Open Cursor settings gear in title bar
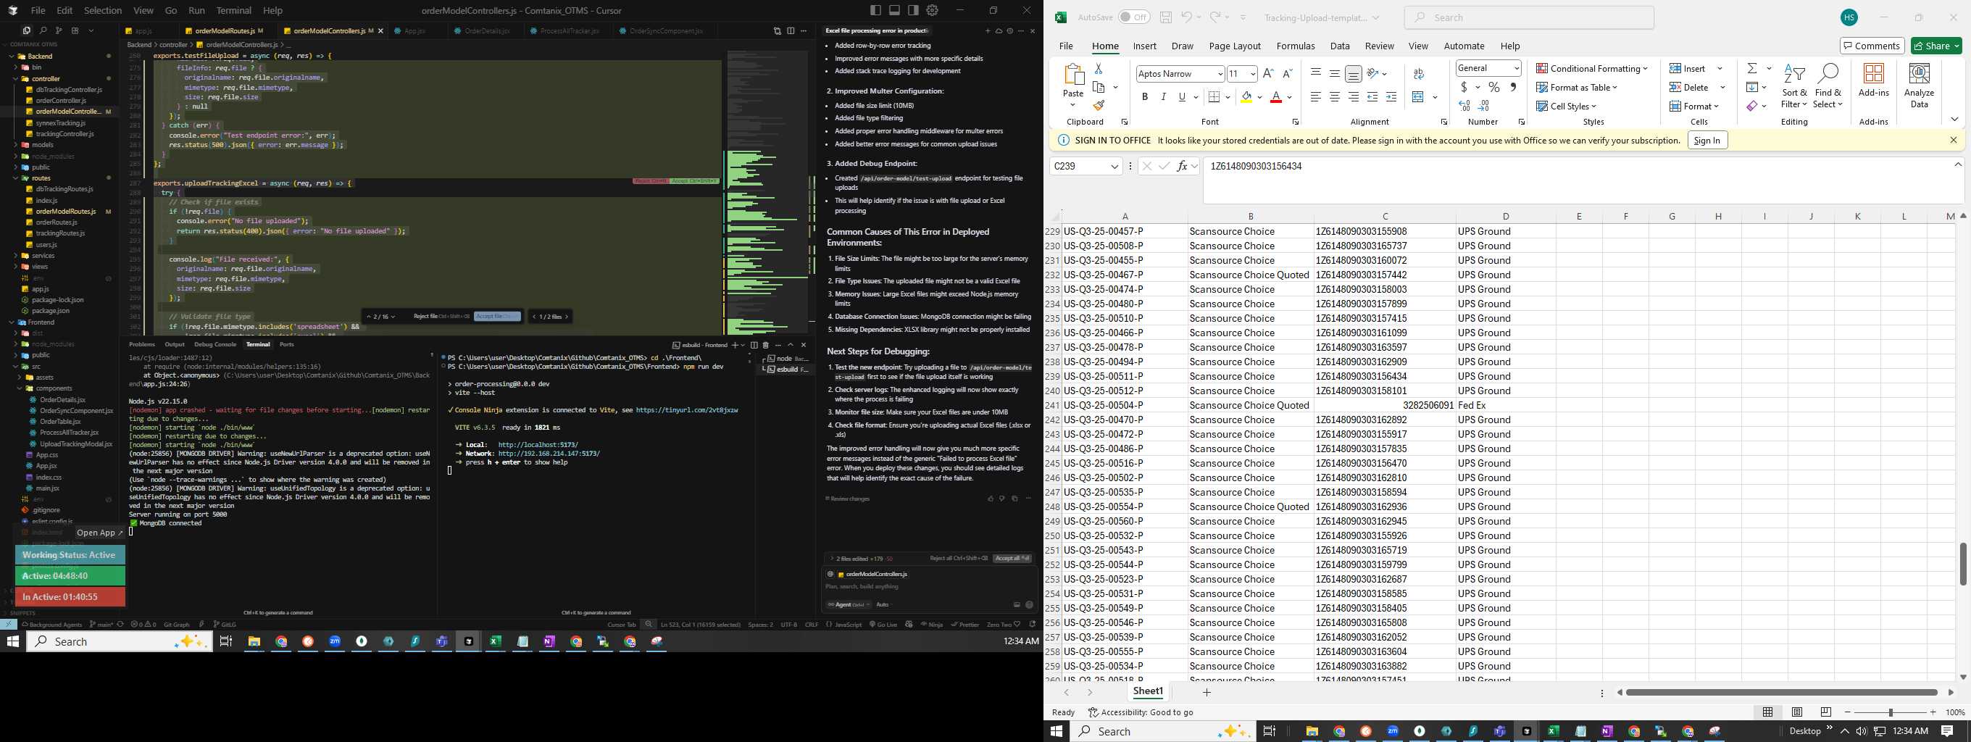The width and height of the screenshot is (1971, 742). click(932, 10)
